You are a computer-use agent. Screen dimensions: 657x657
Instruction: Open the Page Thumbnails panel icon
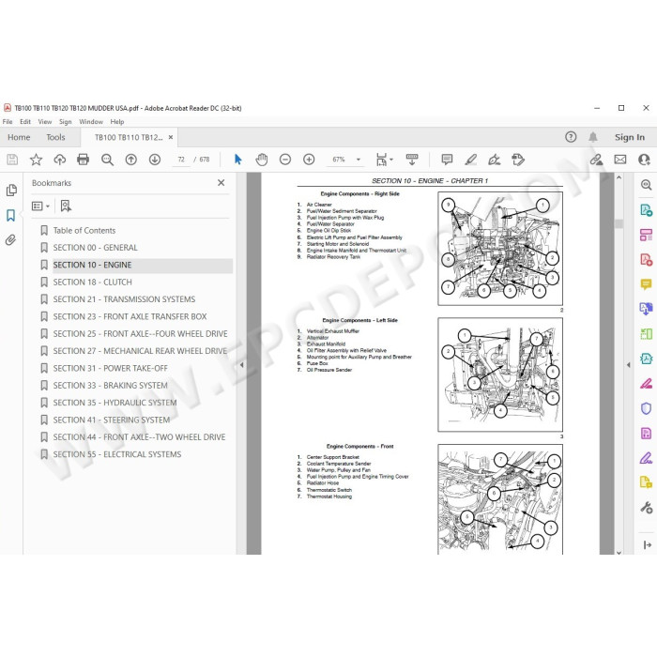tap(11, 191)
